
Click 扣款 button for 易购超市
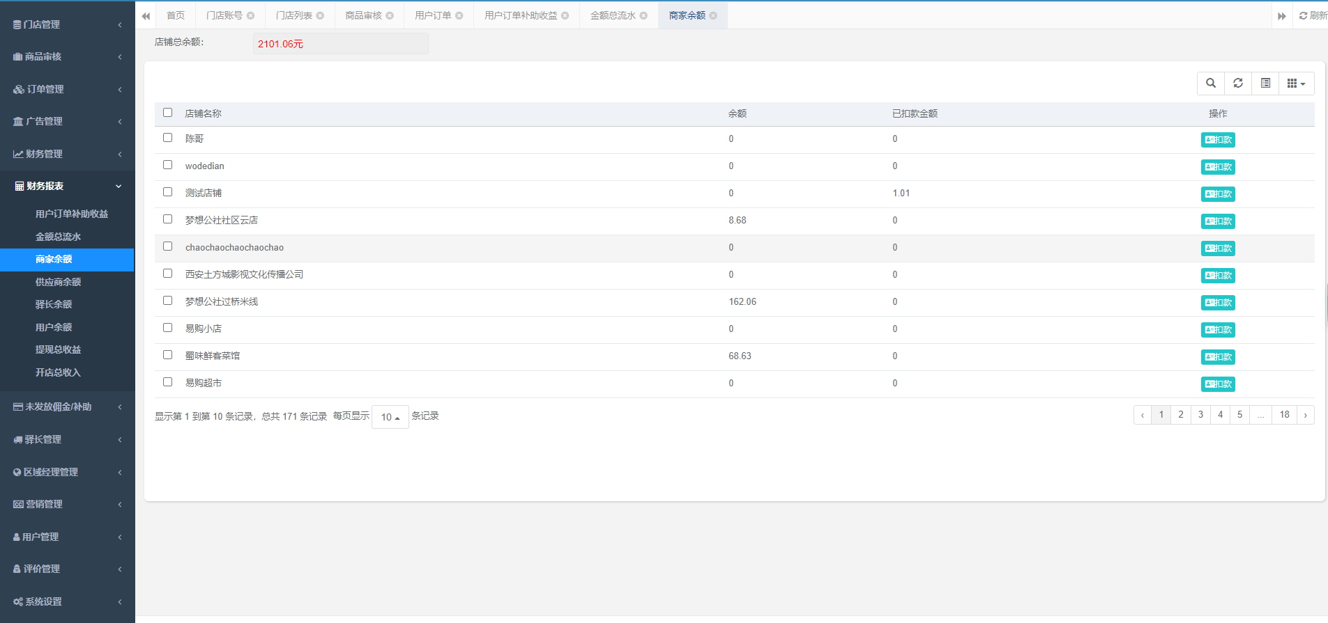pyautogui.click(x=1218, y=384)
